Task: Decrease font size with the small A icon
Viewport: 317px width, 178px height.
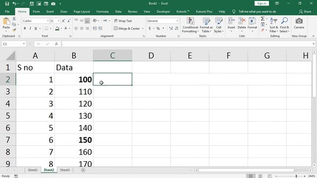Action: (69, 21)
